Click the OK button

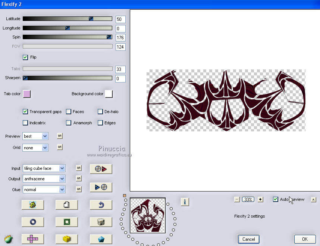coord(305,239)
